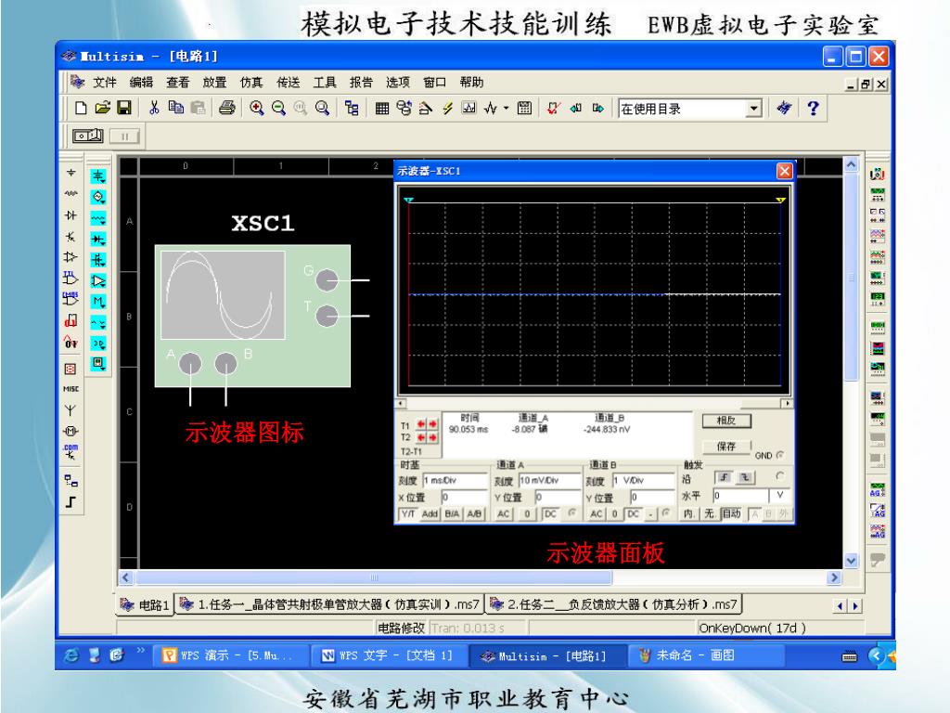The image size is (950, 713).
Task: Click the XSC1 oscilloscope icon on canvas
Action: click(x=252, y=316)
